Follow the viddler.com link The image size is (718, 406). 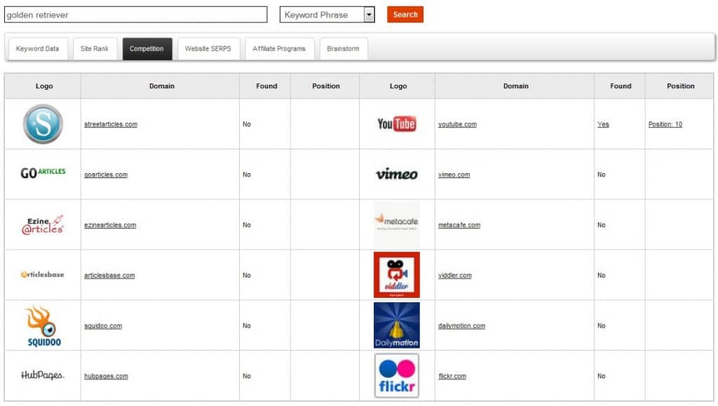click(454, 275)
